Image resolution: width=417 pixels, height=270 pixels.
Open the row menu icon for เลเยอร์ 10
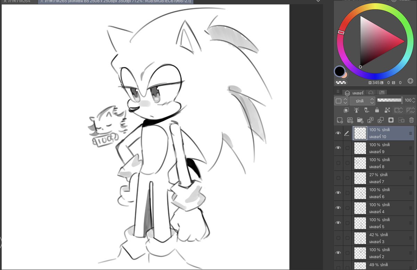pos(410,133)
